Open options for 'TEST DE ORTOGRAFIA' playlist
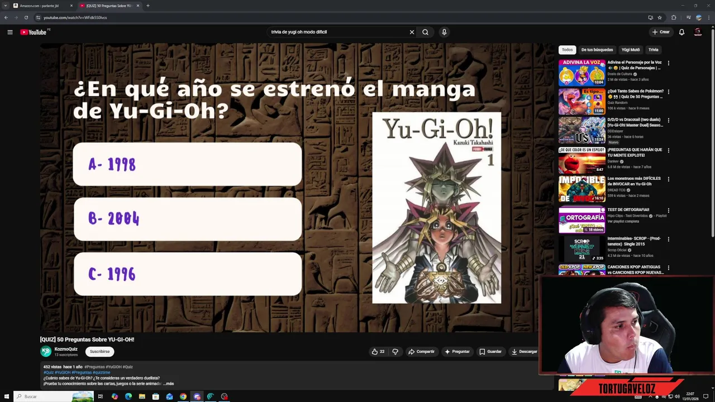 point(668,210)
